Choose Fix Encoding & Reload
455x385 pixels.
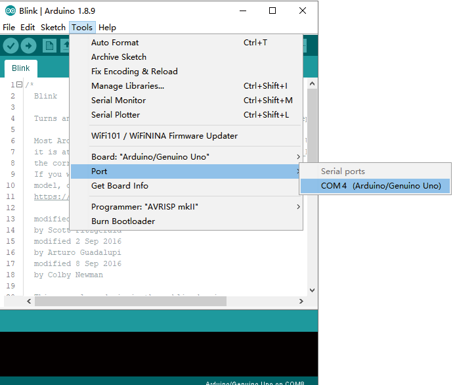point(186,72)
